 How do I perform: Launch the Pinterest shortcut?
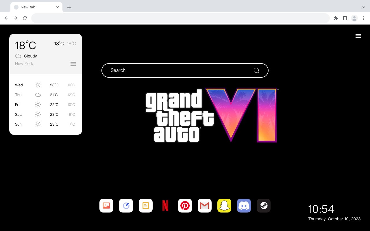click(185, 206)
